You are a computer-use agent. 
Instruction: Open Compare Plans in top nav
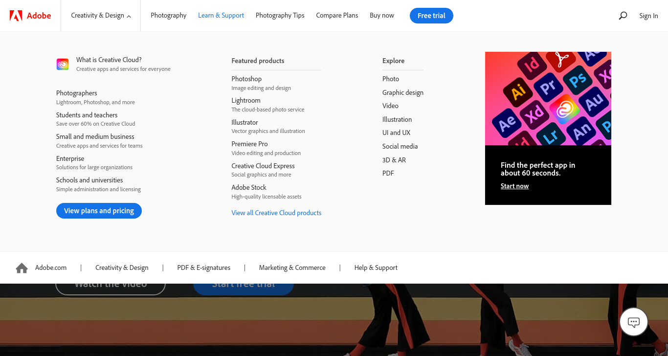(x=337, y=16)
